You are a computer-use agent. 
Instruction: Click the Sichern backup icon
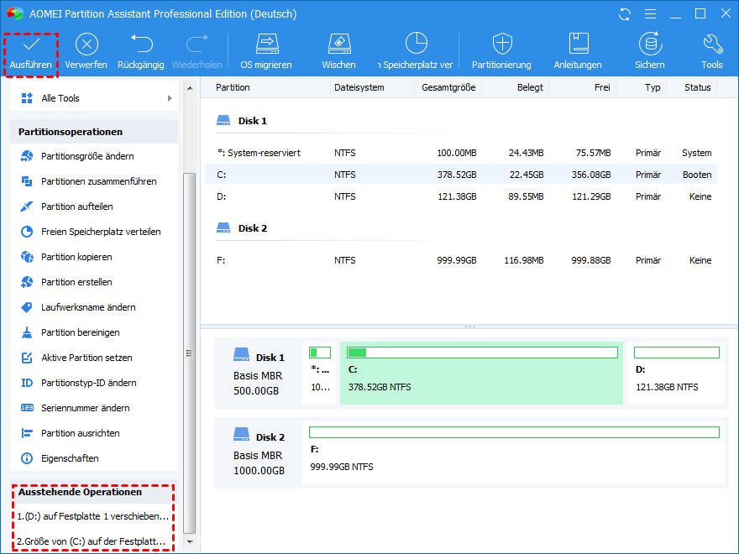click(x=649, y=45)
